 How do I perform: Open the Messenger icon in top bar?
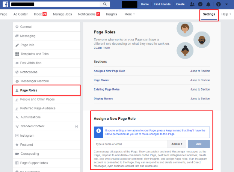(200, 5)
